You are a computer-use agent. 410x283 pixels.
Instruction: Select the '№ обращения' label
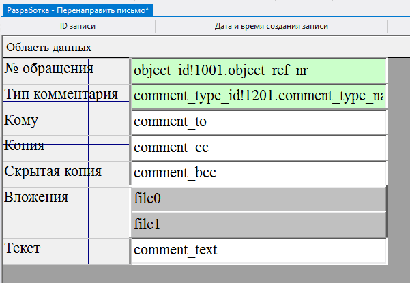[x=49, y=69]
